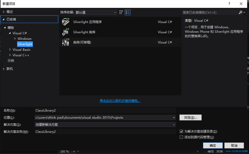Click the 名称 project name field
This screenshot has height=154, width=249.
coord(105,111)
